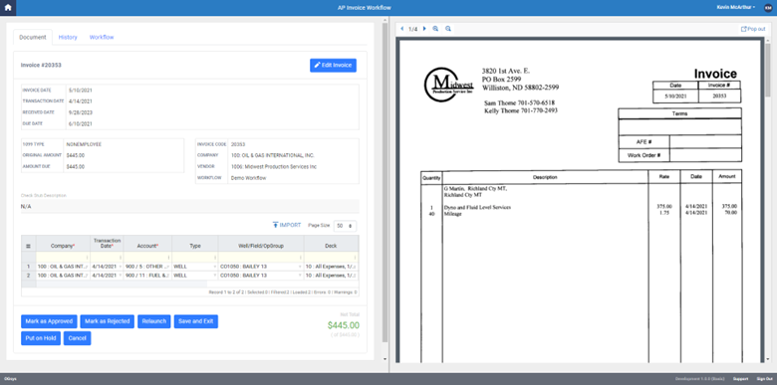Switch to the History tab
The width and height of the screenshot is (777, 385).
point(68,37)
